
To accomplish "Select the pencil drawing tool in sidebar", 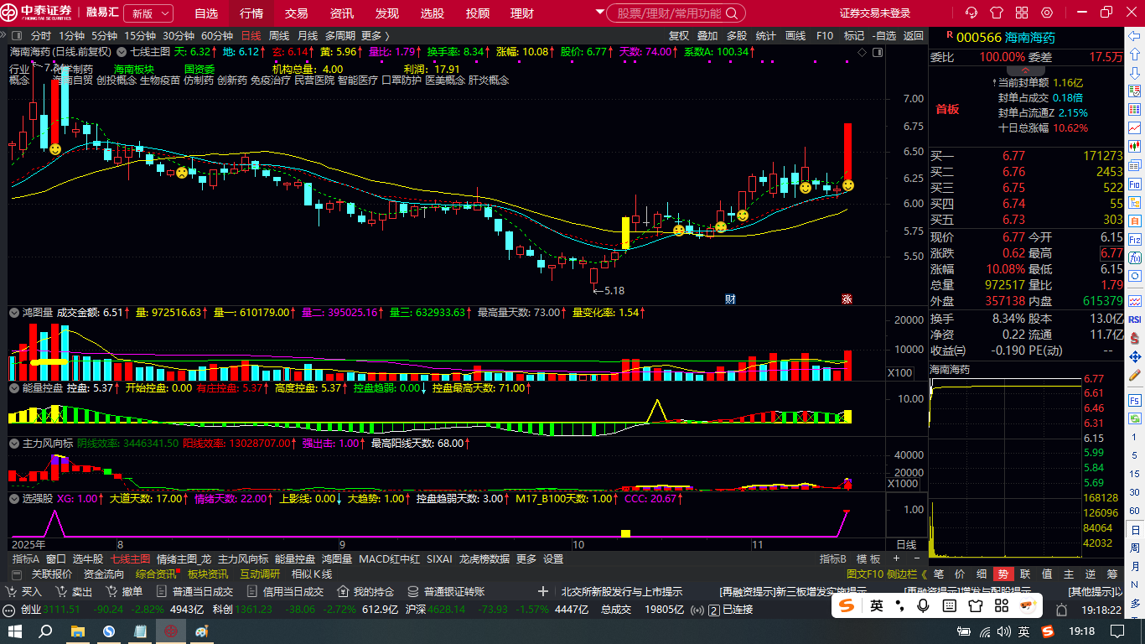I will click(1135, 375).
